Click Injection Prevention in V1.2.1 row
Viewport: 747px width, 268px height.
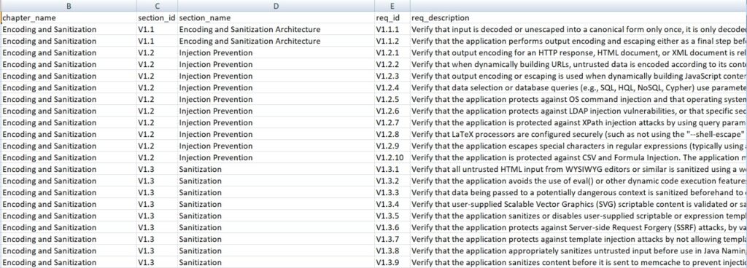click(276, 52)
